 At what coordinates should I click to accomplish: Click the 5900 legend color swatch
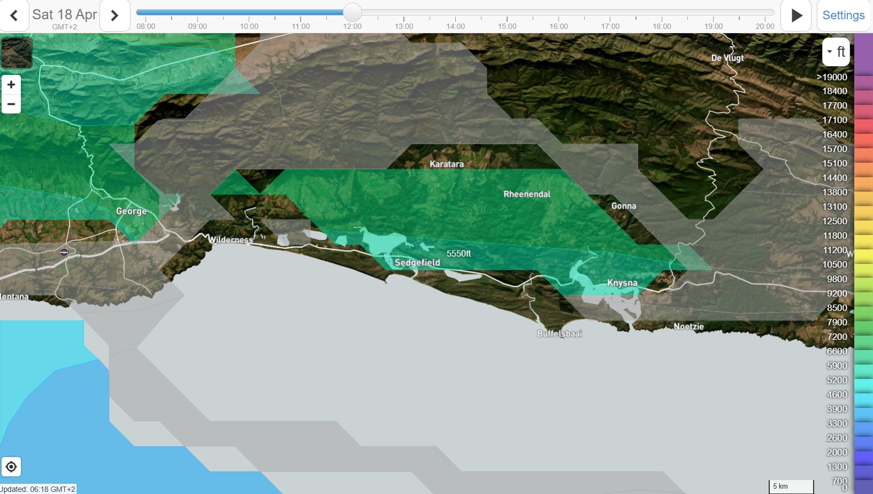point(863,366)
